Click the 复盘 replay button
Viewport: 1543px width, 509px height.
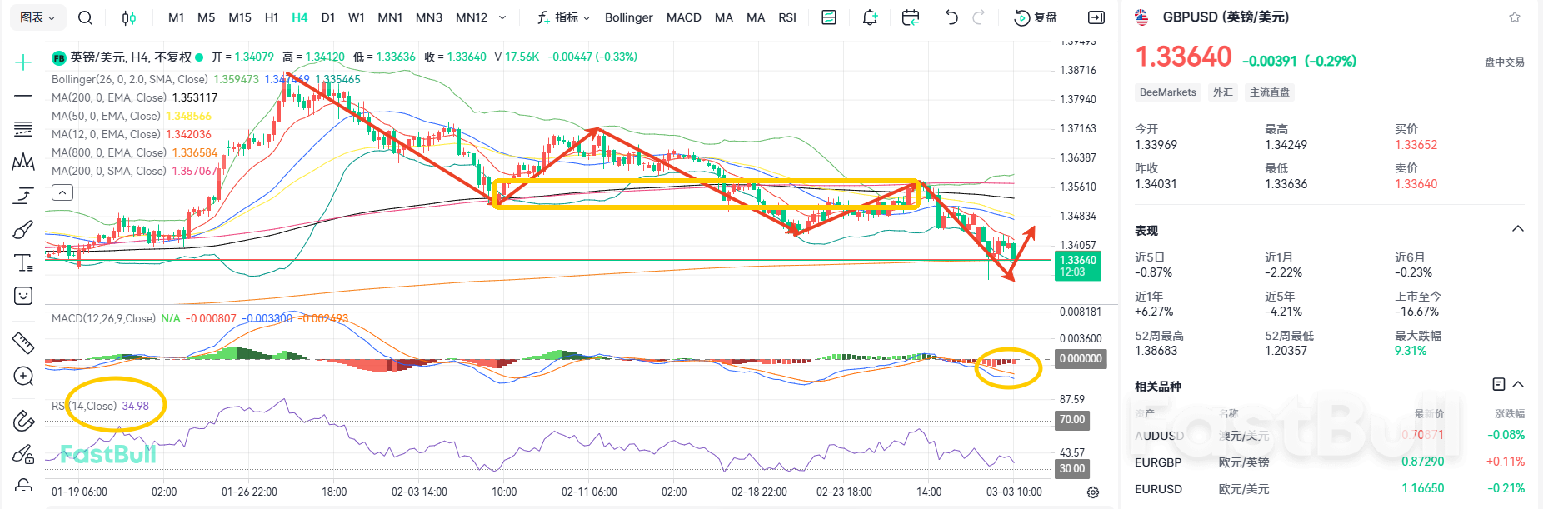click(1036, 17)
